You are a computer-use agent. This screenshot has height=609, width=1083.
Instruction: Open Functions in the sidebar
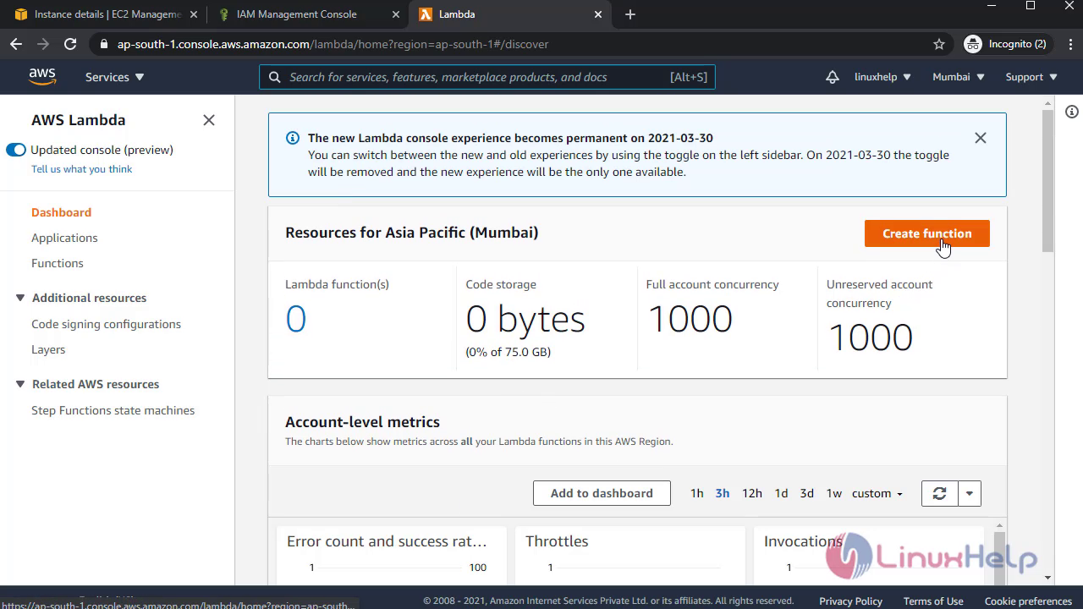pyautogui.click(x=58, y=263)
